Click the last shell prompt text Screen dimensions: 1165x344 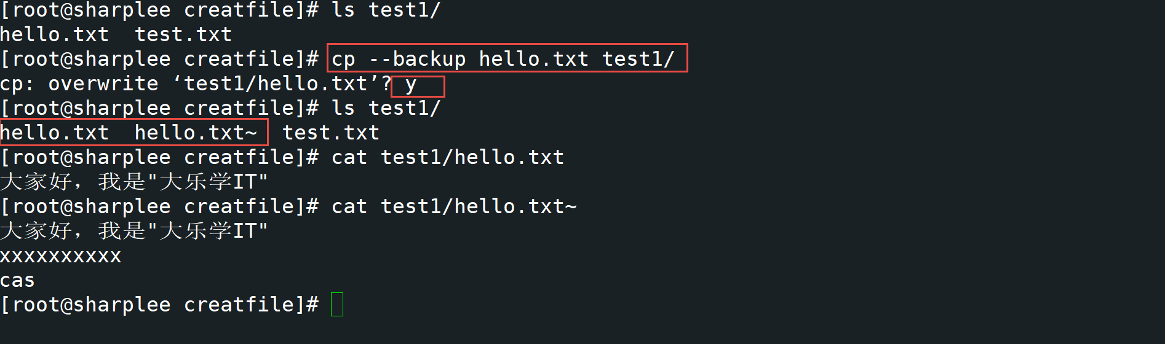point(159,305)
